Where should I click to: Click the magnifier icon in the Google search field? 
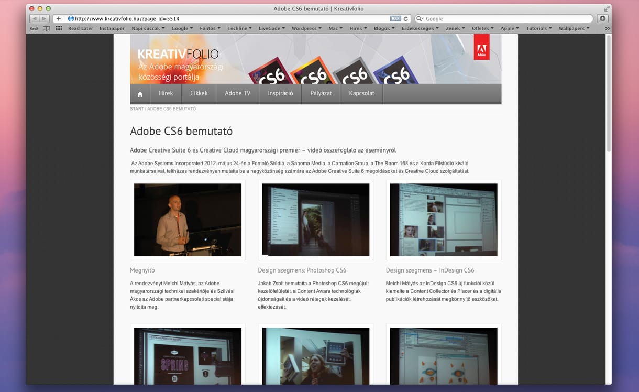[420, 18]
